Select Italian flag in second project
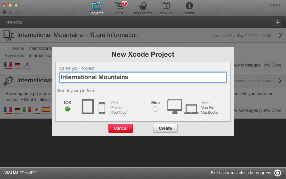 coord(27,109)
